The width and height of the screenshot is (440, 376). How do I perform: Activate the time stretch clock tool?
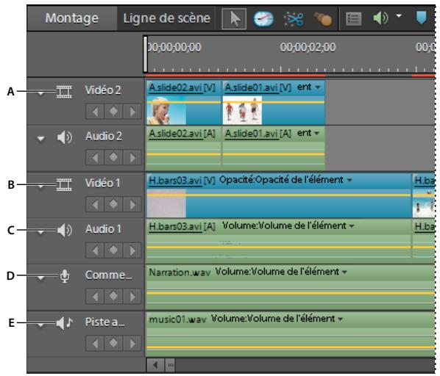(263, 19)
